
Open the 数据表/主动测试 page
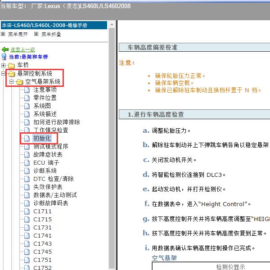point(55,195)
